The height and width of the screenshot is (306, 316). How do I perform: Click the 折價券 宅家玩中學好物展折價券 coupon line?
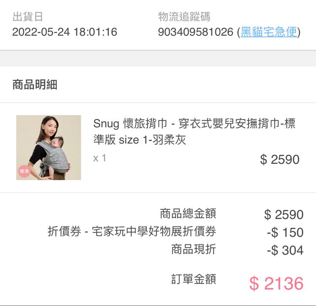[132, 231]
